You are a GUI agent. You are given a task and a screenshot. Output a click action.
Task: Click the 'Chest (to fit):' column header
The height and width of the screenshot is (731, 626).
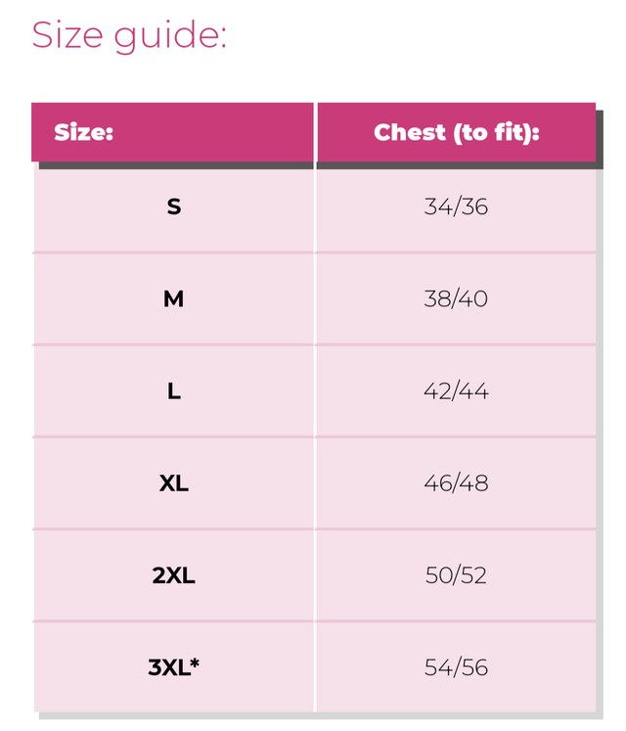tap(456, 132)
